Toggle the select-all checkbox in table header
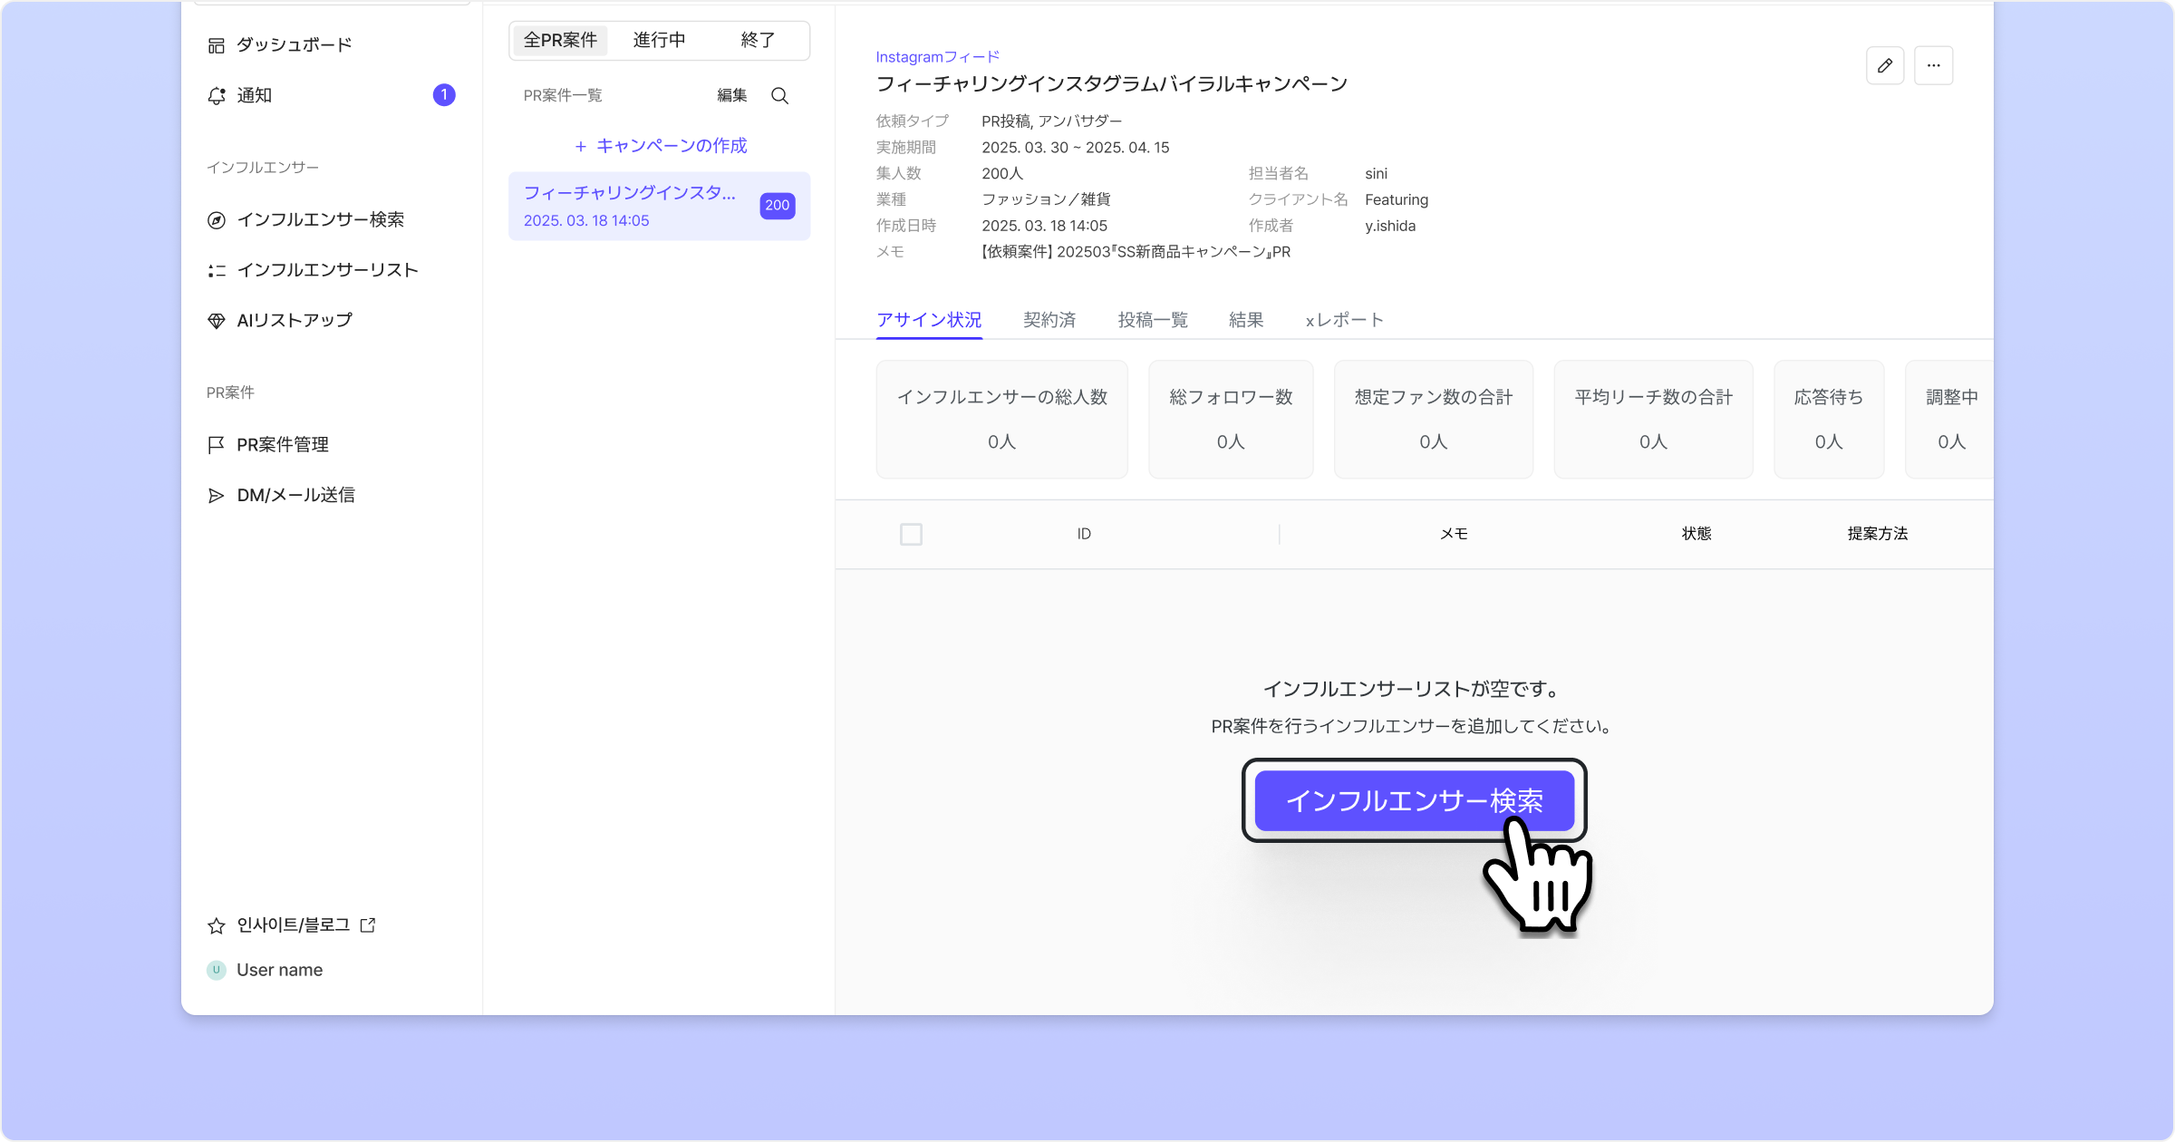This screenshot has height=1142, width=2175. point(911,535)
